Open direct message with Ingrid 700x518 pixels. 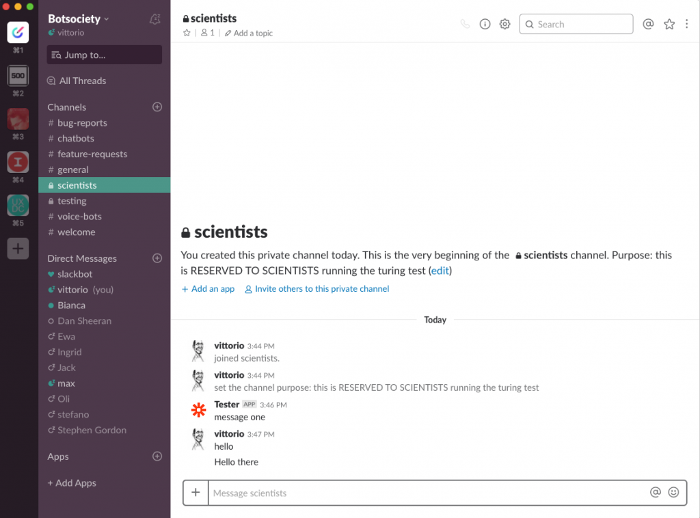tap(105, 352)
